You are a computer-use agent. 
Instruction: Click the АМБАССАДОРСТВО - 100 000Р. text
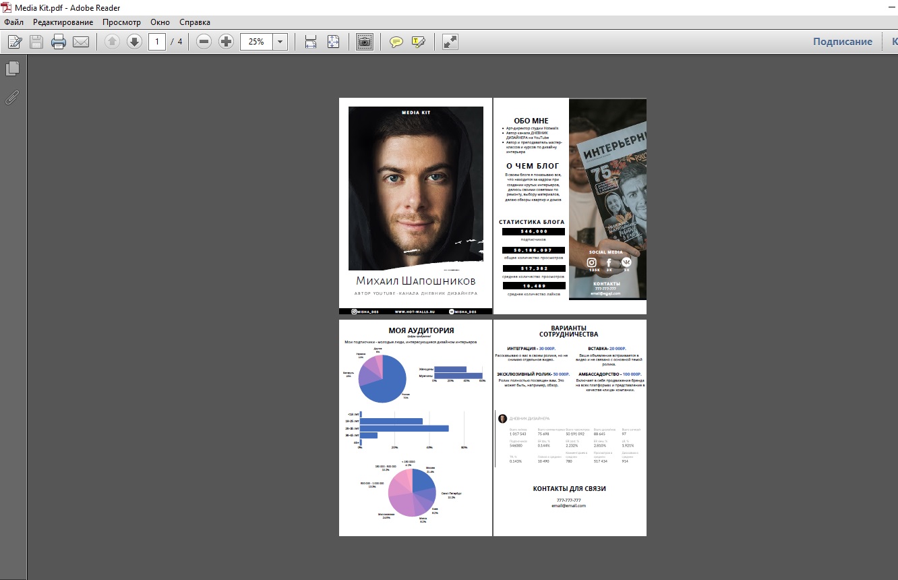pyautogui.click(x=609, y=374)
